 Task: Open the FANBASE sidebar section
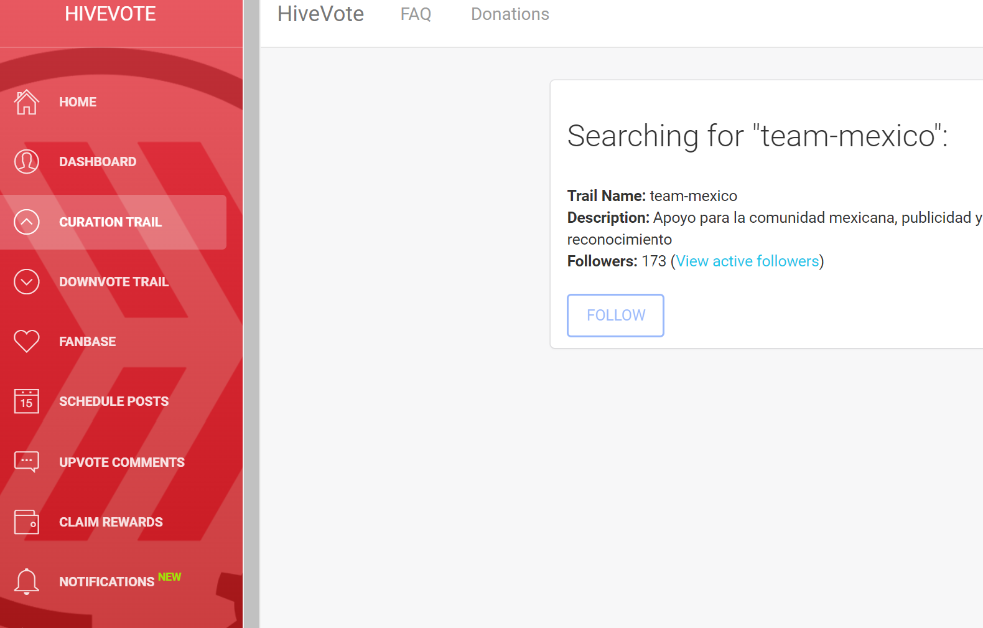pos(87,342)
